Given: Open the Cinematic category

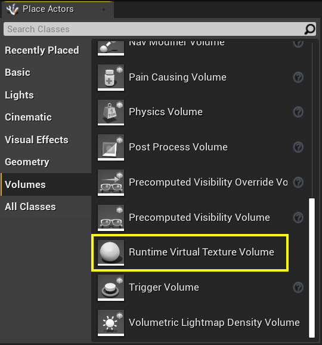Looking at the screenshot, I should click(x=46, y=117).
